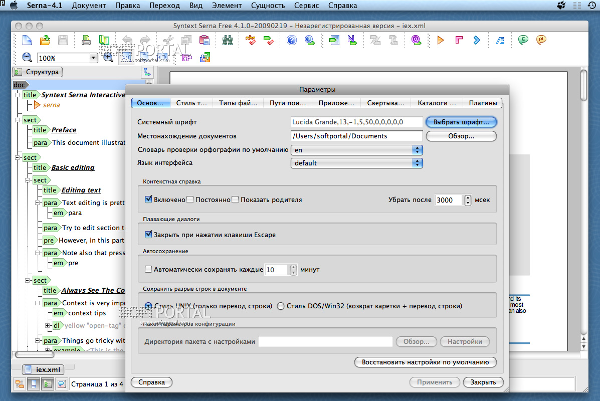The height and width of the screenshot is (401, 600).
Task: Open the Элемент menu
Action: (x=227, y=6)
